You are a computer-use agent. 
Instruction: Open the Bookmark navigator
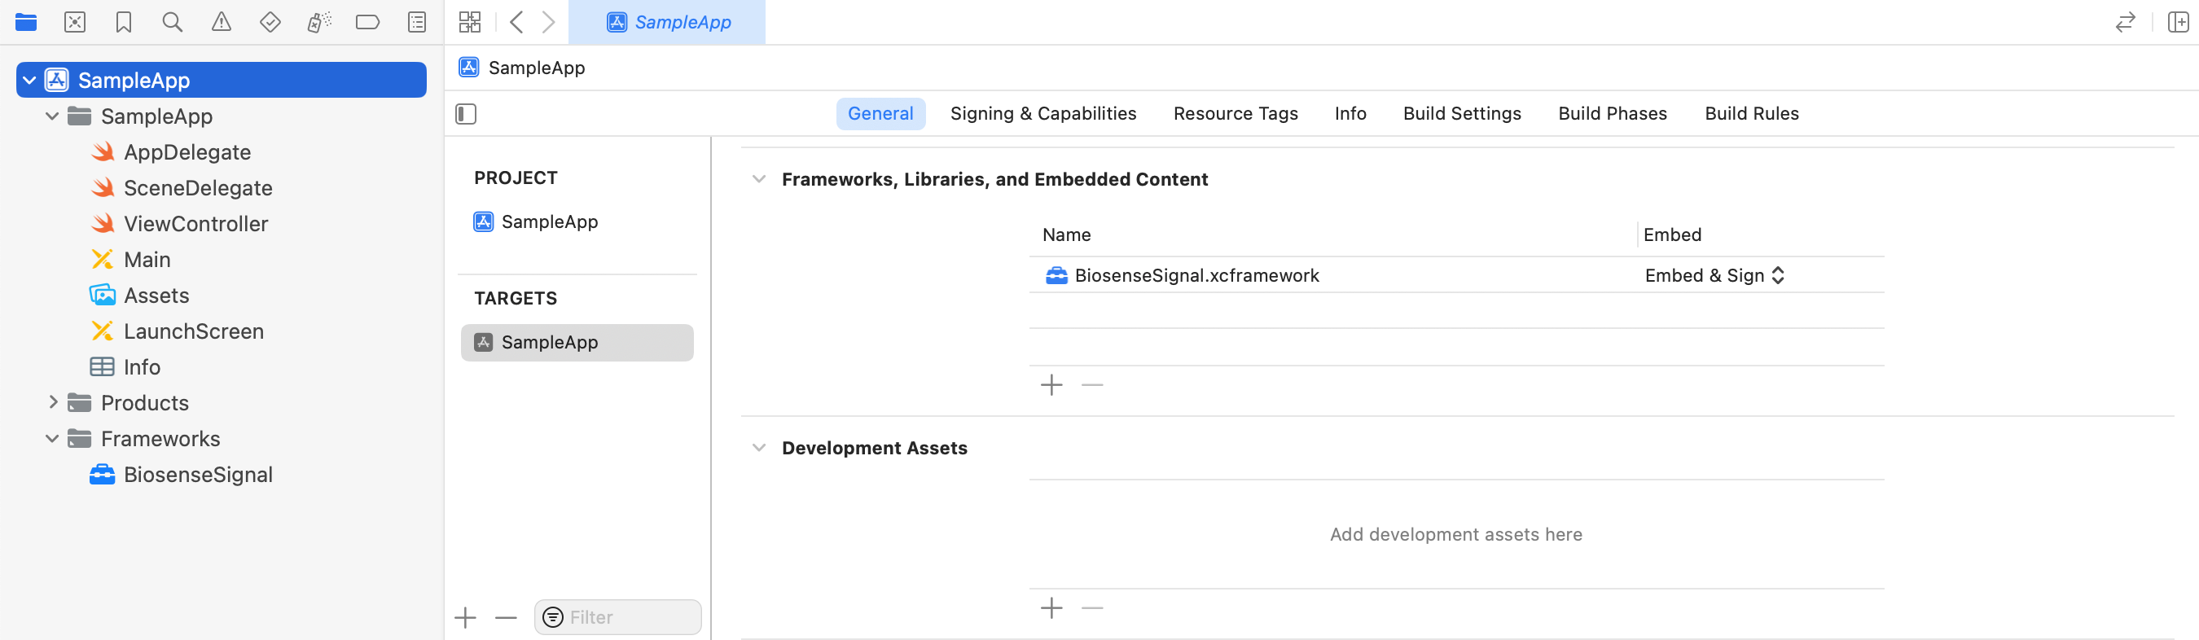coord(124,22)
